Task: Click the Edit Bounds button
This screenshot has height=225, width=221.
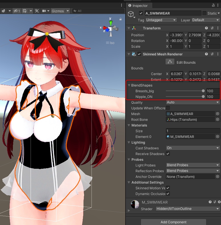Action: pyautogui.click(x=170, y=62)
